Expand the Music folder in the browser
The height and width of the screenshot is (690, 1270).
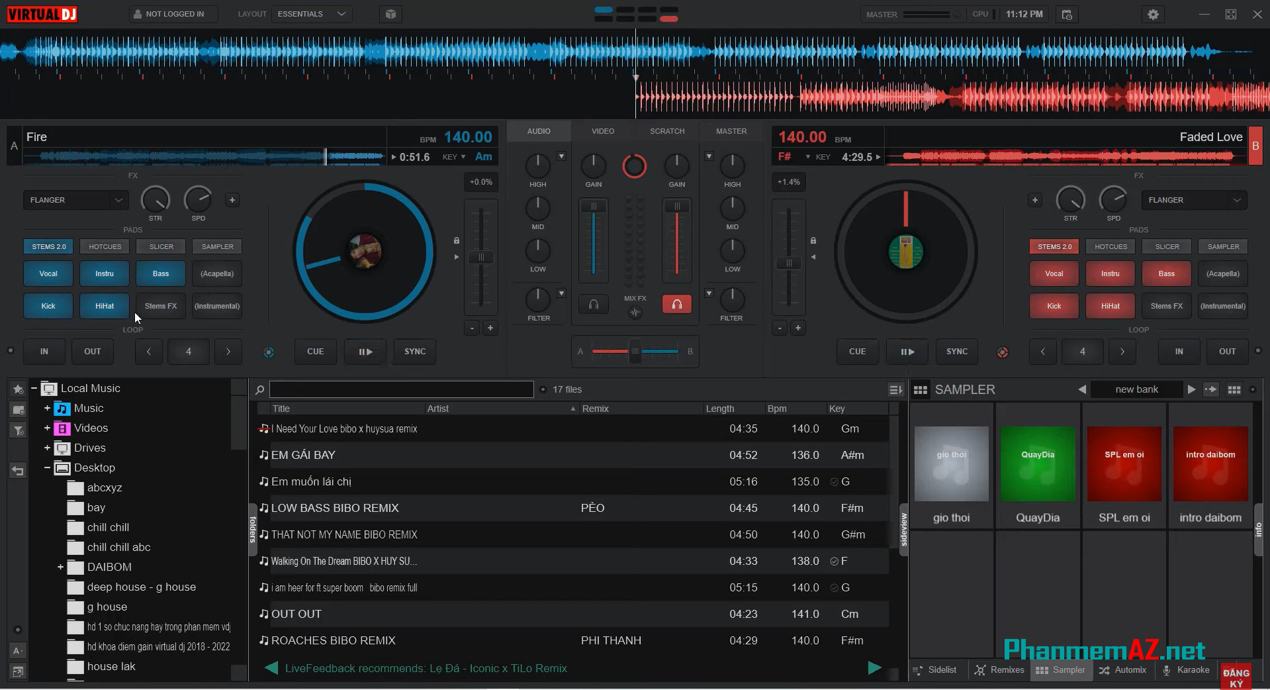[46, 409]
